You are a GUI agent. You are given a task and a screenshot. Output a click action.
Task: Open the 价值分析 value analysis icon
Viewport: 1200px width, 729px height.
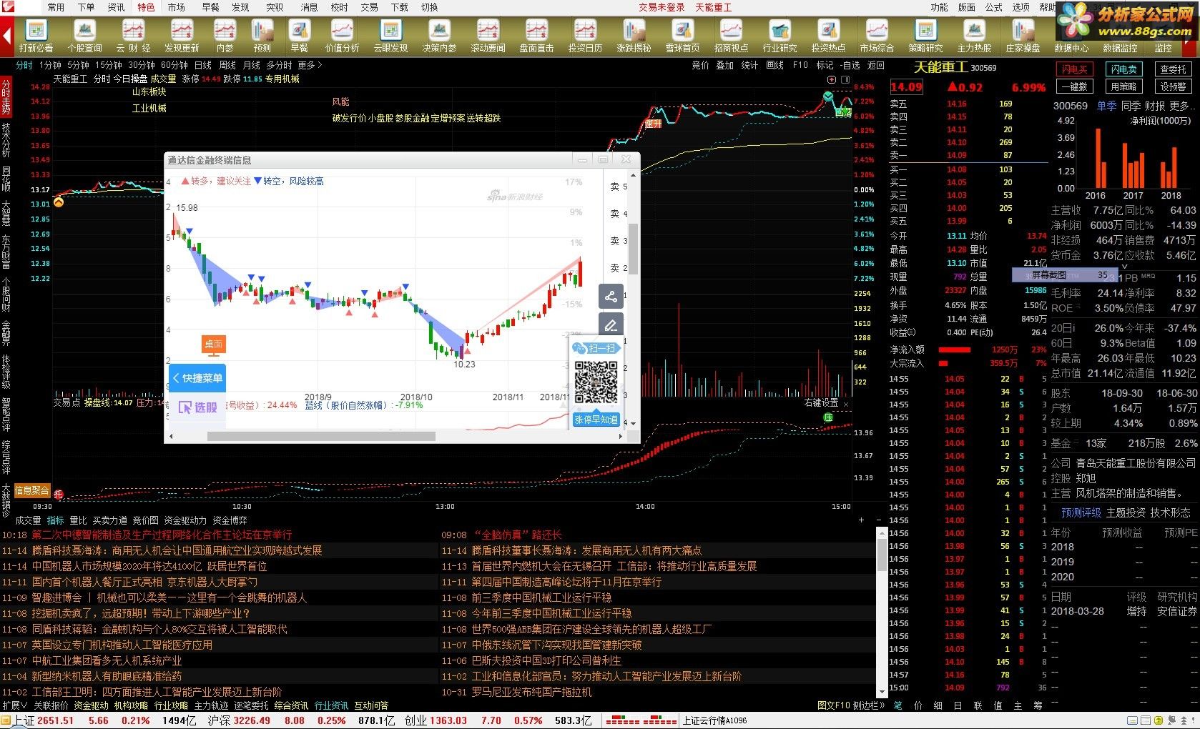(x=342, y=36)
